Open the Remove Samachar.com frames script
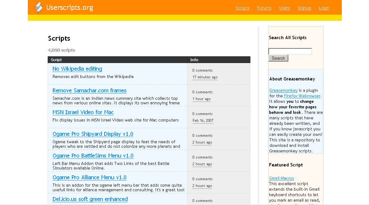Screen dimensions: 369x205 click(89, 91)
